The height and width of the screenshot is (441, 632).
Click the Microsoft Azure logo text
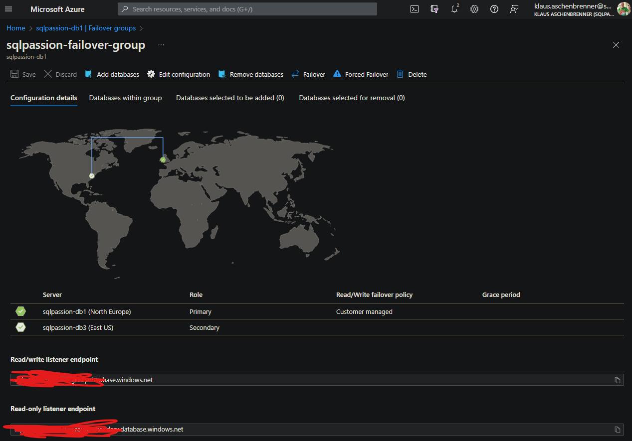[x=57, y=9]
